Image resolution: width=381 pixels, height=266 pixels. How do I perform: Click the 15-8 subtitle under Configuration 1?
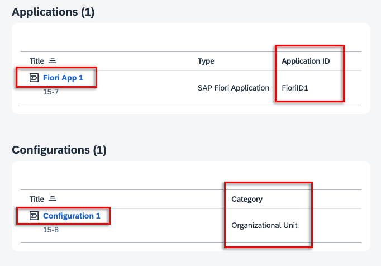[51, 230]
